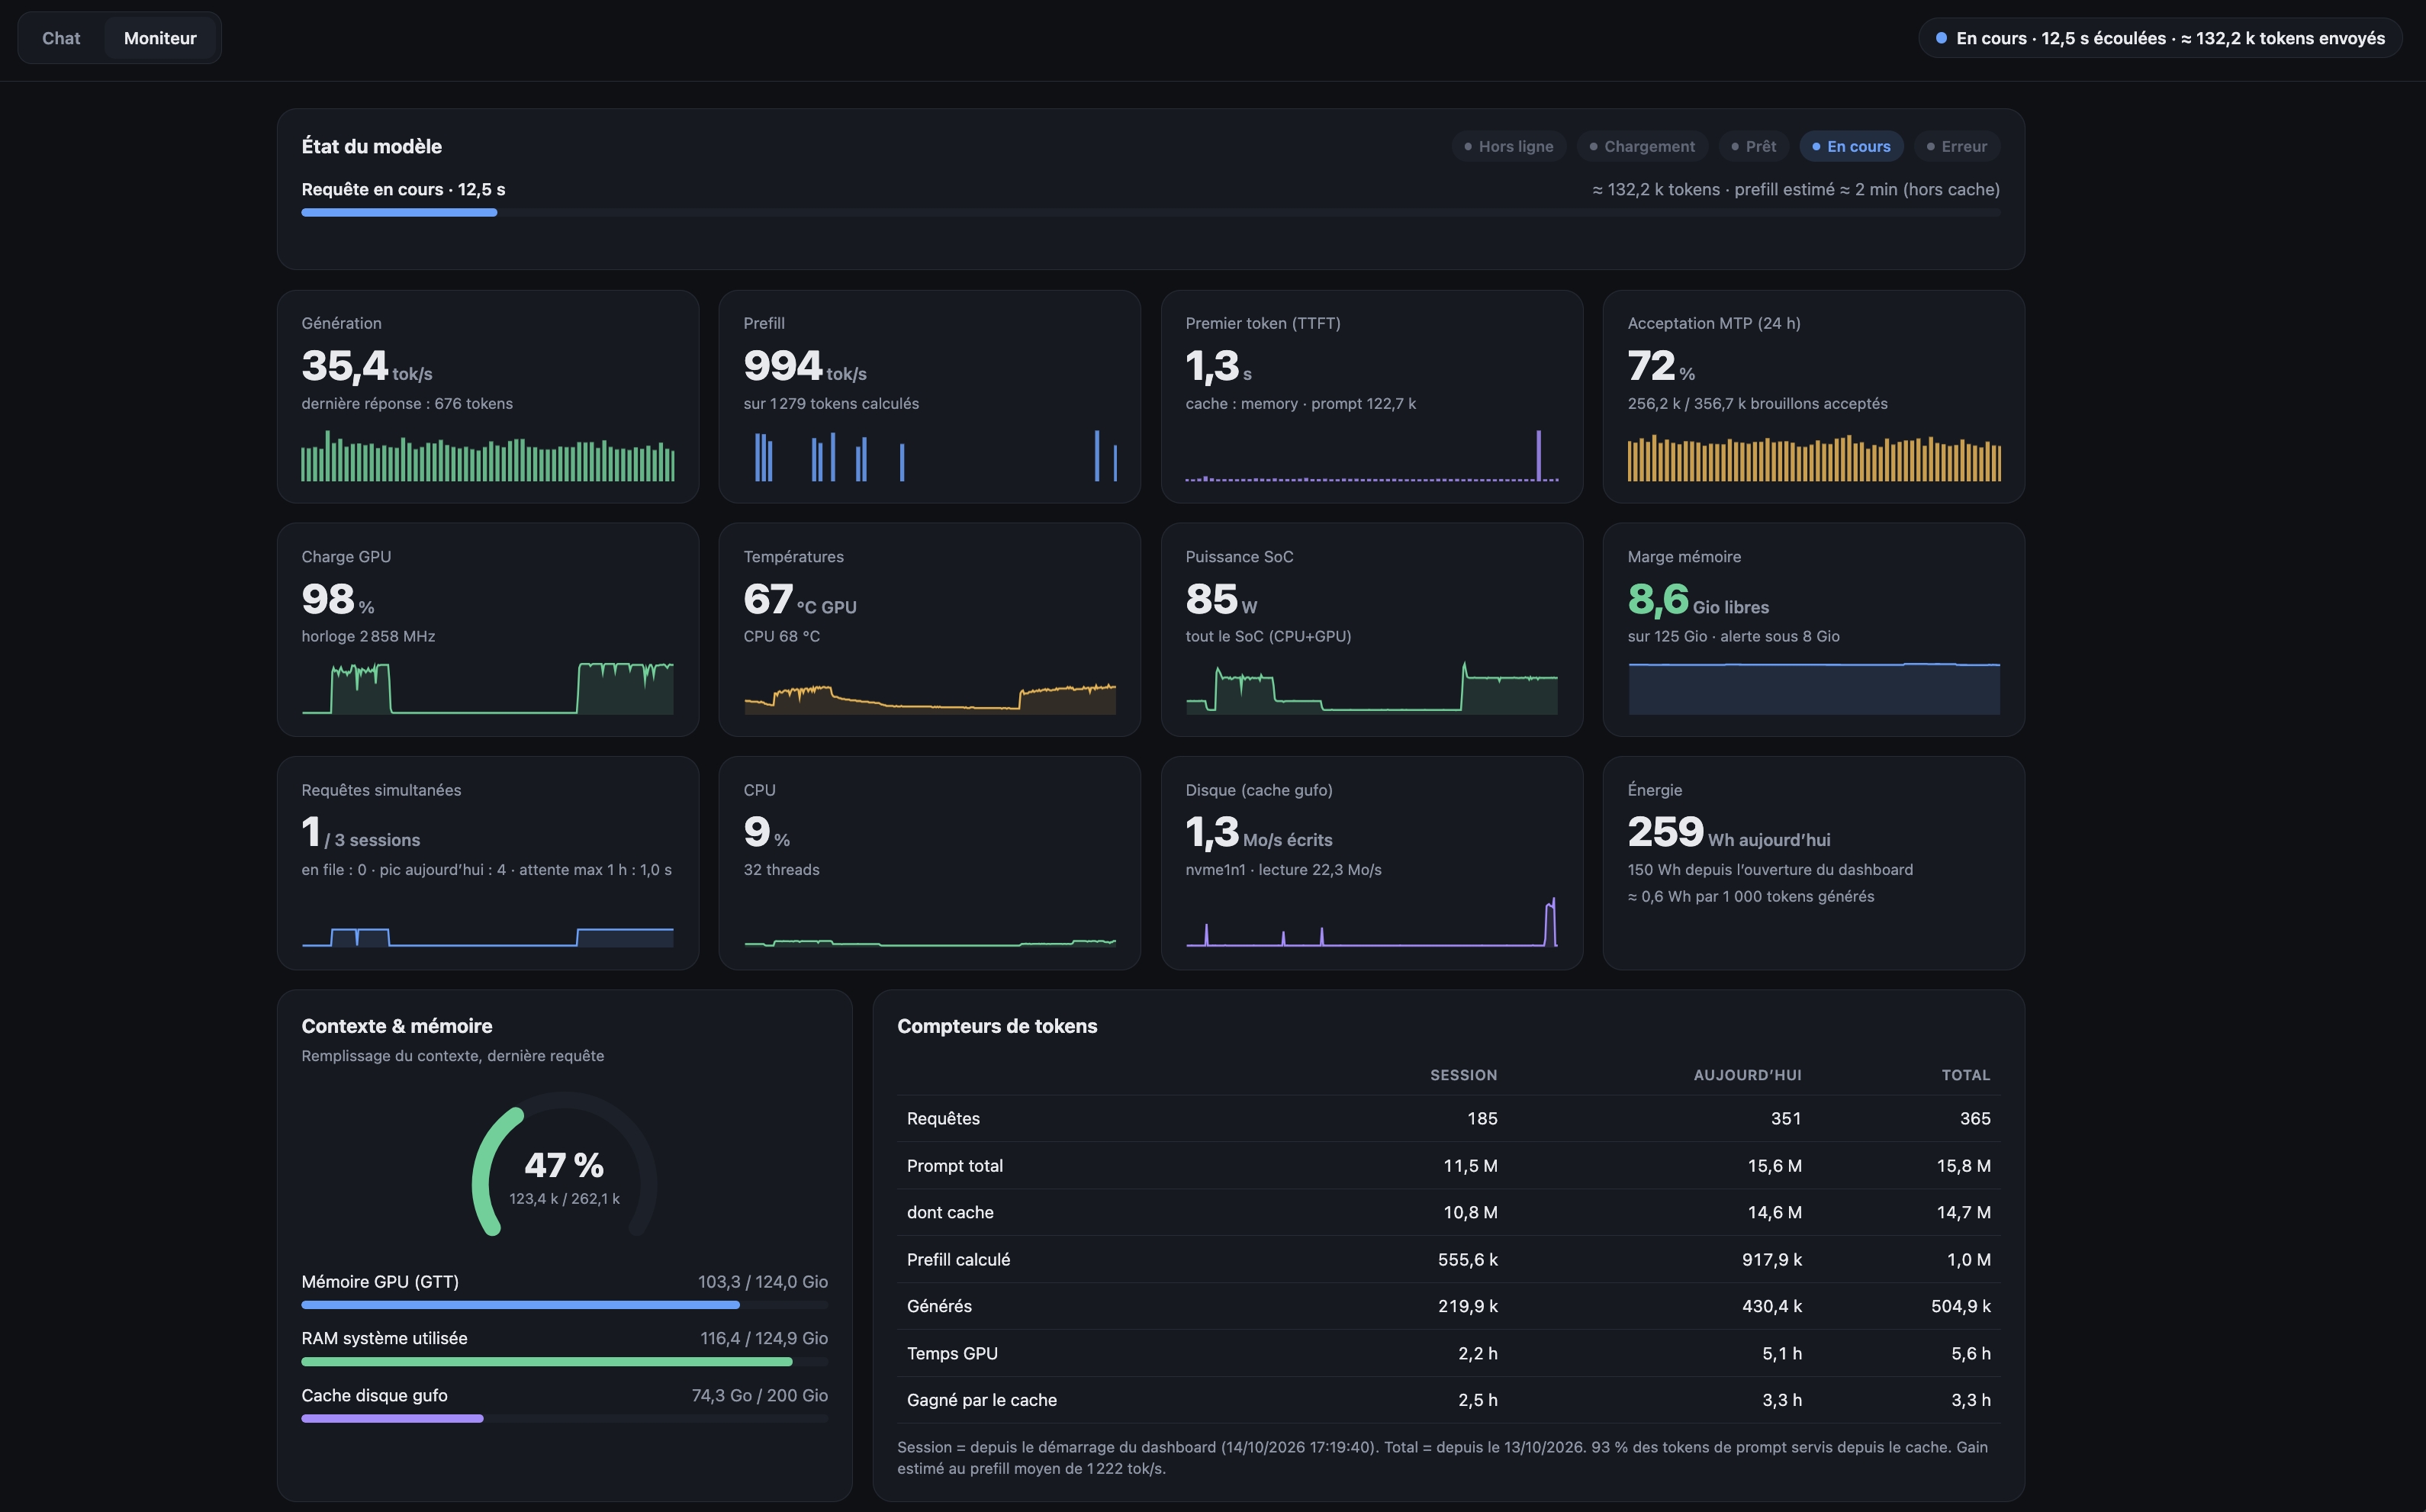Switch to the Chat tab

click(61, 38)
